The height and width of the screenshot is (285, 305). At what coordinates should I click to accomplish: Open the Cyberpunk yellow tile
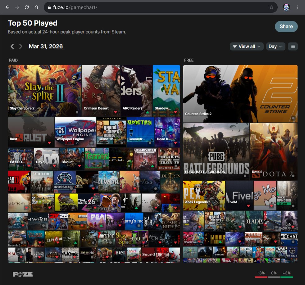point(66,203)
